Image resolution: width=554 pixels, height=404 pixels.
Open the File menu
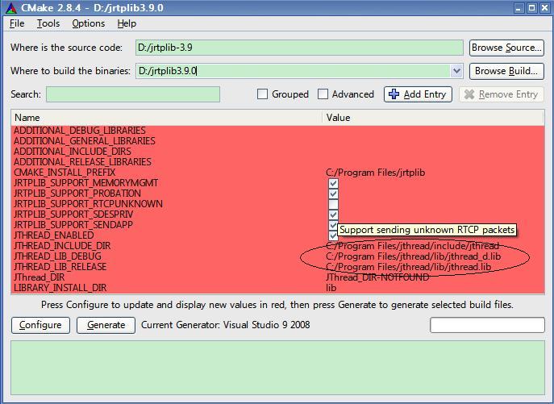coord(17,23)
